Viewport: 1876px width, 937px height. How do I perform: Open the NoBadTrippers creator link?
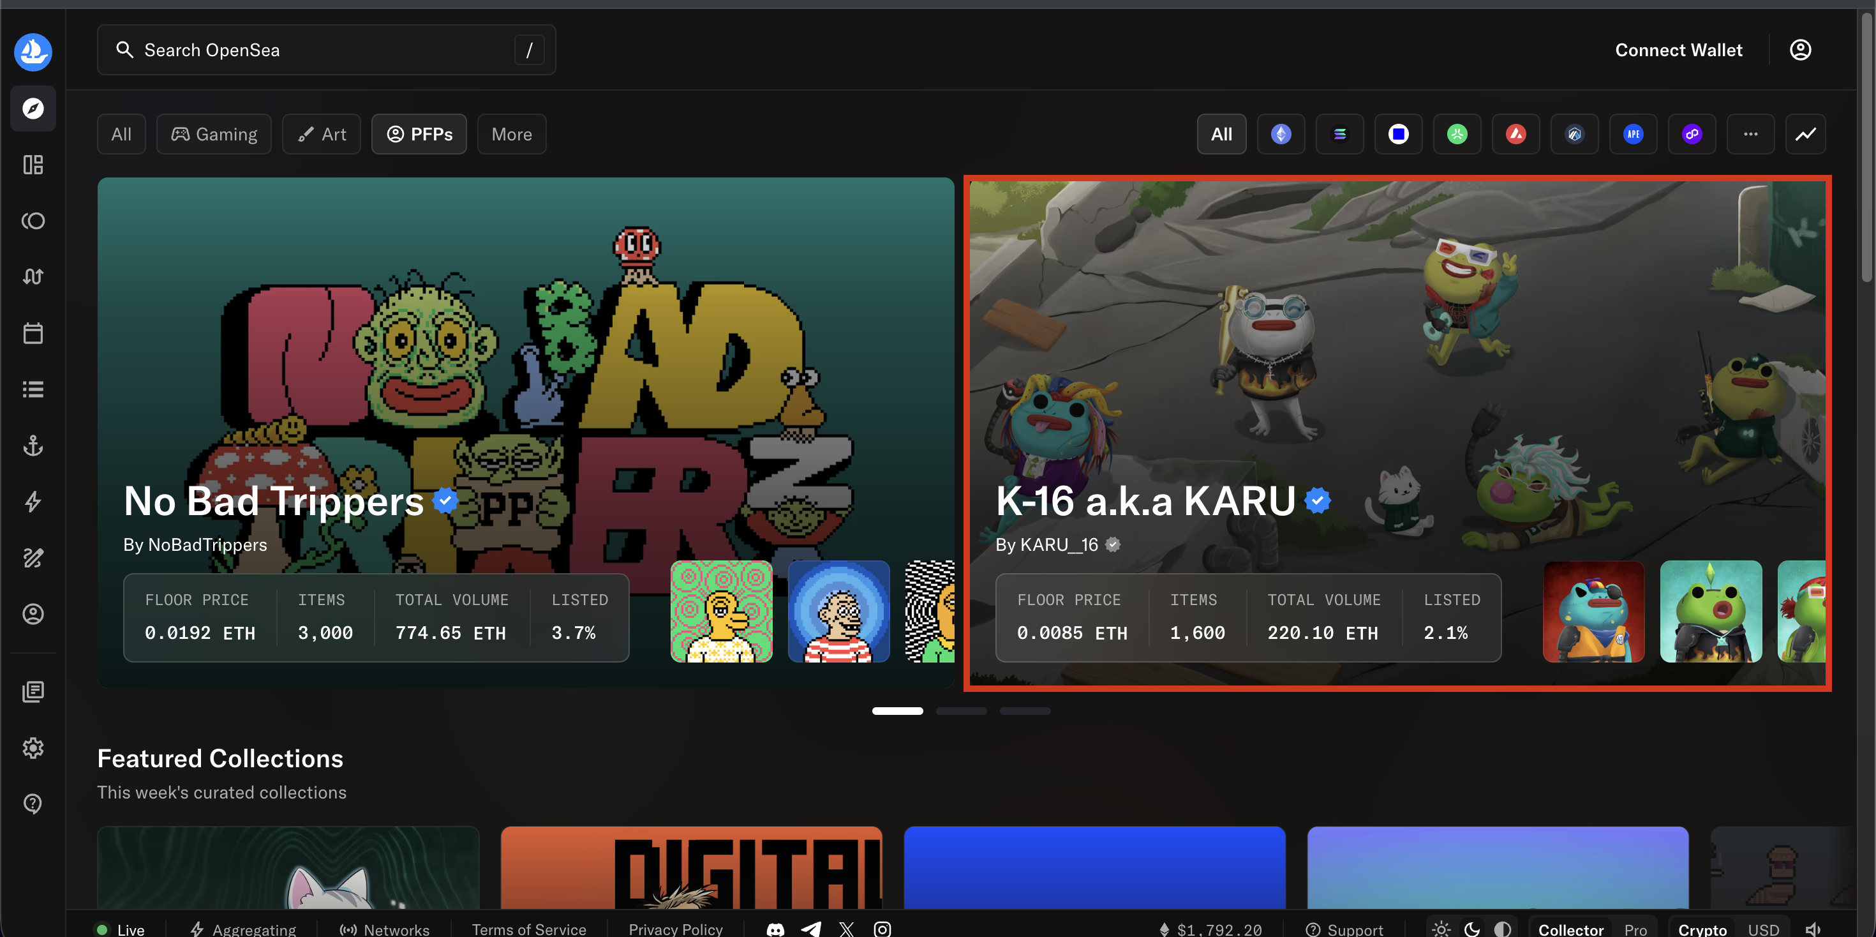pos(207,544)
